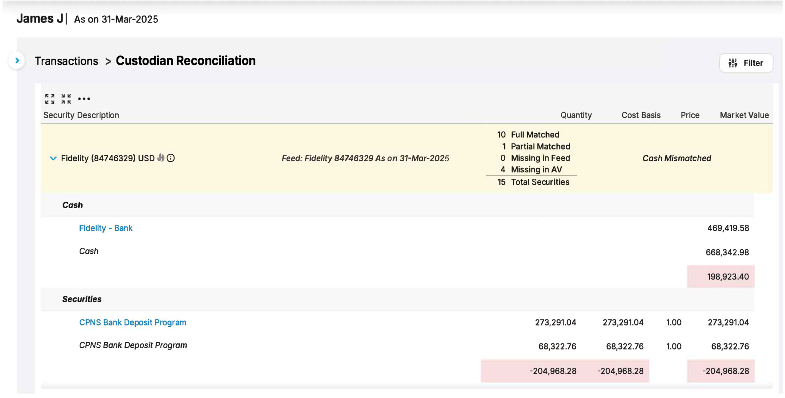
Task: Sort by Quantity column header
Action: point(576,115)
